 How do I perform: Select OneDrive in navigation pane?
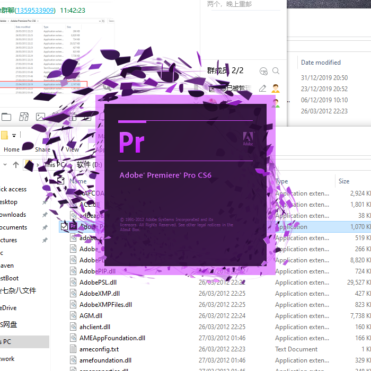point(8,308)
